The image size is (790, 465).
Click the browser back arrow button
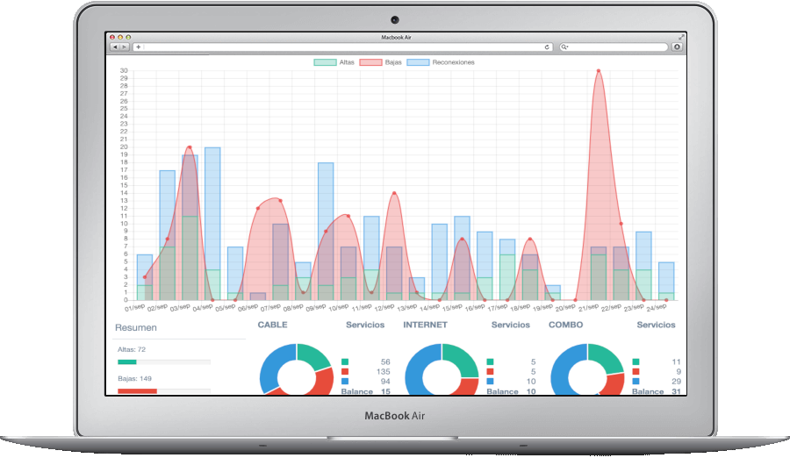click(113, 46)
